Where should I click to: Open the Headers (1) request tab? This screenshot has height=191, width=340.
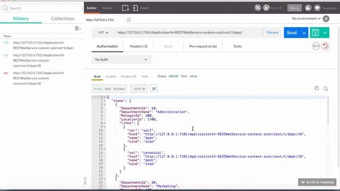click(x=138, y=46)
